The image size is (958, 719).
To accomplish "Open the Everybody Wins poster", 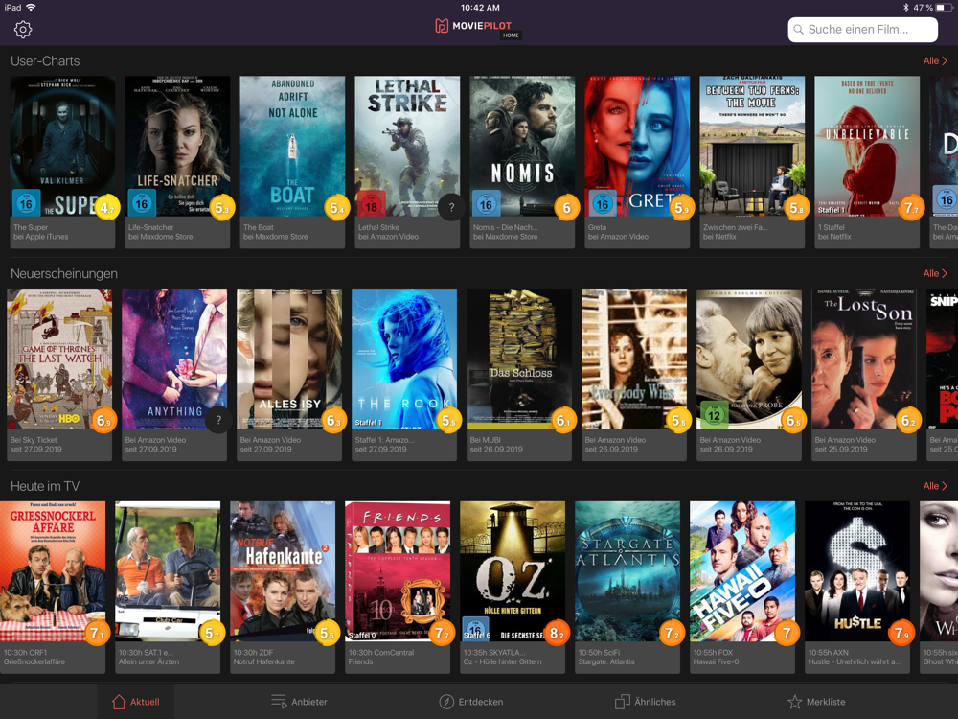I will 634,359.
